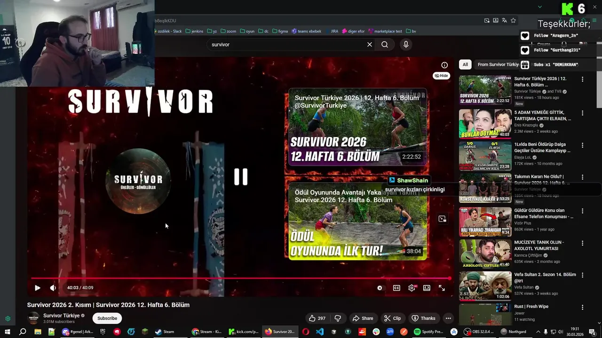Open options for 1Lvlda Beni Öldürüp video

(582, 145)
